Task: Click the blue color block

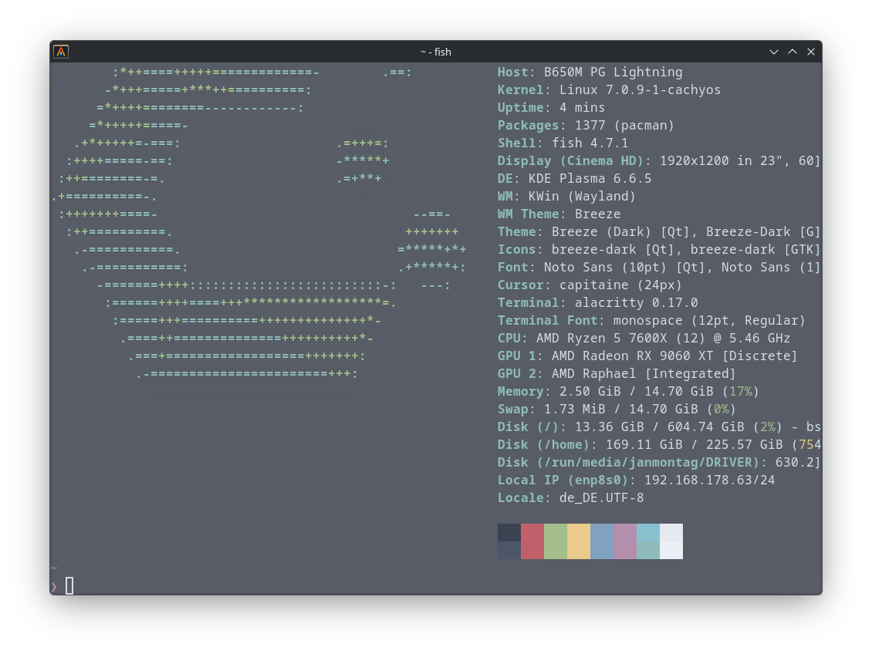Action: pyautogui.click(x=602, y=541)
